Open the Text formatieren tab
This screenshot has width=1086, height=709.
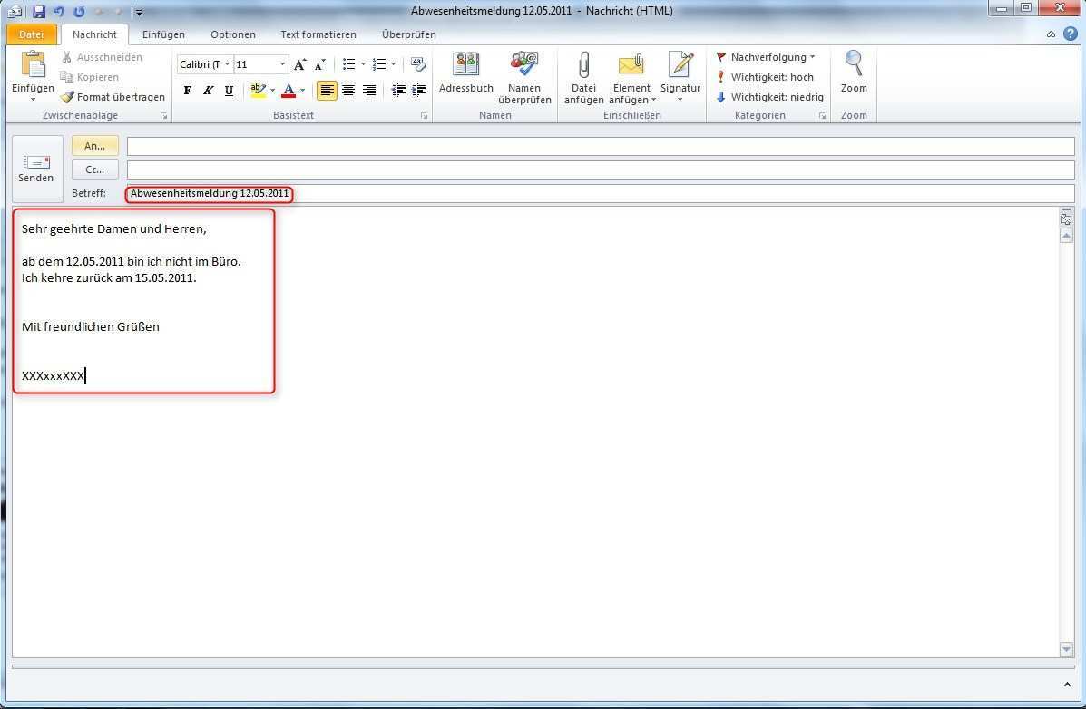pyautogui.click(x=318, y=34)
